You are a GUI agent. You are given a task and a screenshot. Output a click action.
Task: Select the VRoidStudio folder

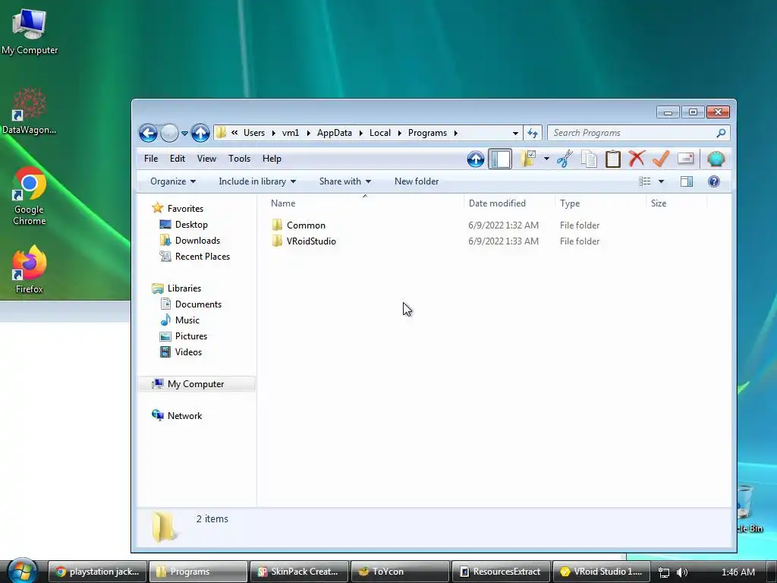(x=311, y=241)
